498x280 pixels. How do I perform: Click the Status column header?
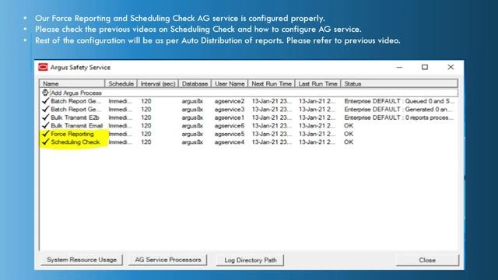pos(399,84)
